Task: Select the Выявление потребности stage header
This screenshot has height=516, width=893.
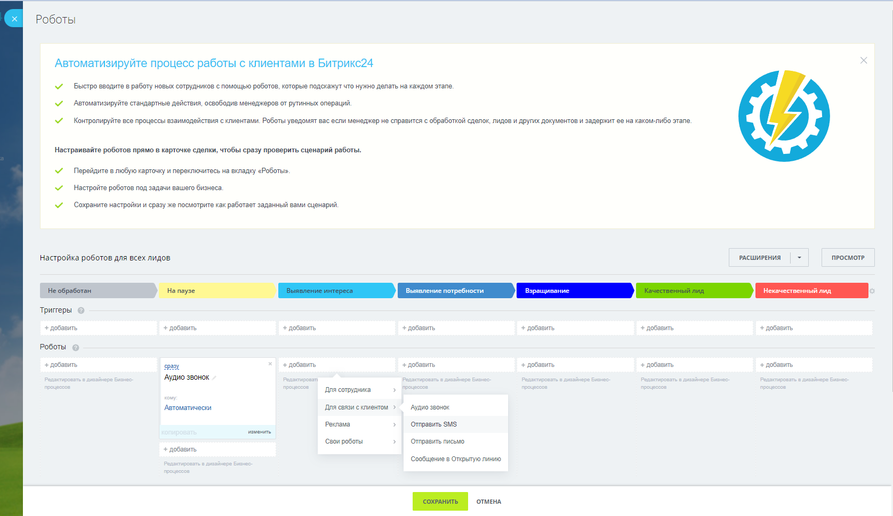Action: coord(456,291)
